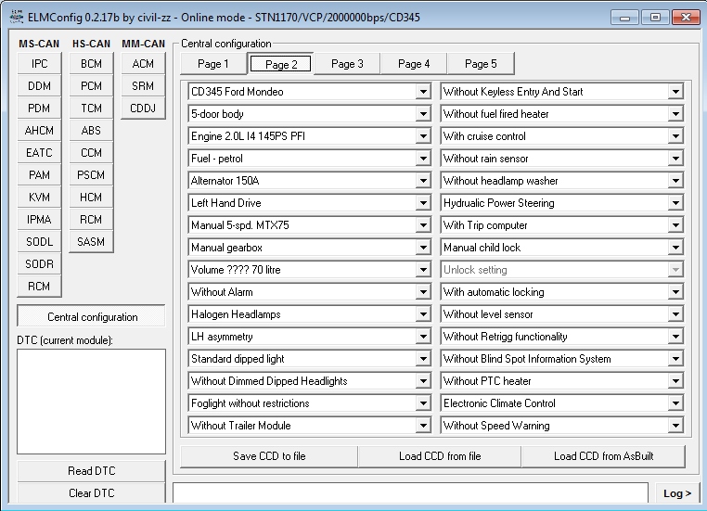
Task: Expand the Electronic Climate Control dropdown
Action: pos(675,403)
